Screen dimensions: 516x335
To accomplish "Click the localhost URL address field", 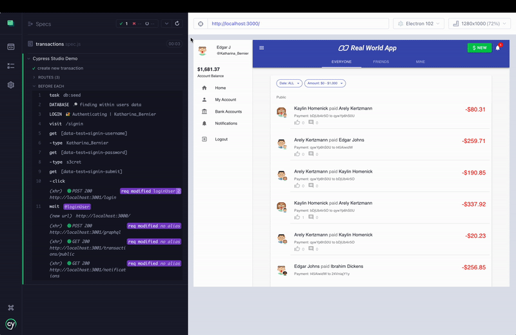I will [297, 24].
